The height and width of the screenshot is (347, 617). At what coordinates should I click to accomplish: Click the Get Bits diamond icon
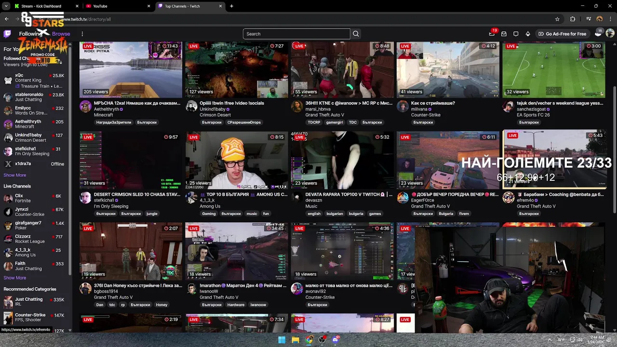click(x=528, y=34)
